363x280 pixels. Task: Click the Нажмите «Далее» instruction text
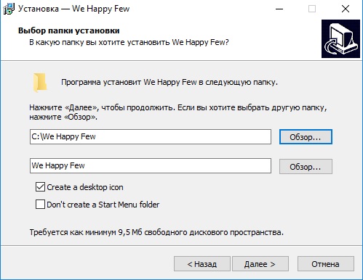[x=178, y=112]
